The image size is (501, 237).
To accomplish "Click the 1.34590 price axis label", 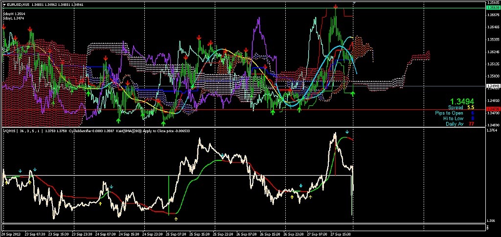I will (493, 125).
